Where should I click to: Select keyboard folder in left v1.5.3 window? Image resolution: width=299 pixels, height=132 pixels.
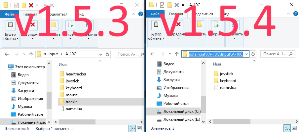[71, 88]
